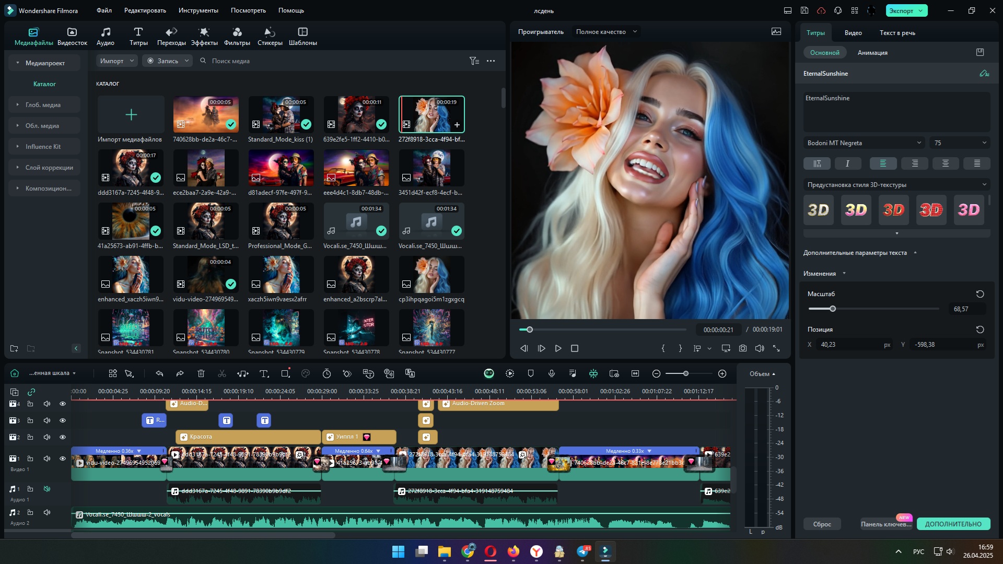Click the delete trash icon in timeline toolbar

point(201,373)
